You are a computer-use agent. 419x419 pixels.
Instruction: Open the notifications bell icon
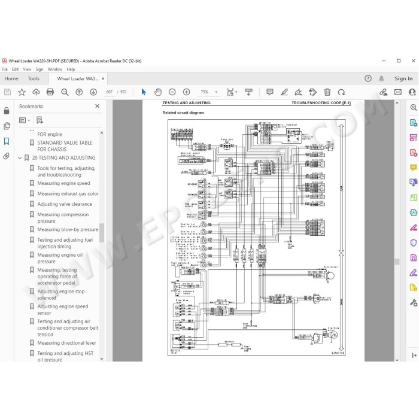pos(381,78)
